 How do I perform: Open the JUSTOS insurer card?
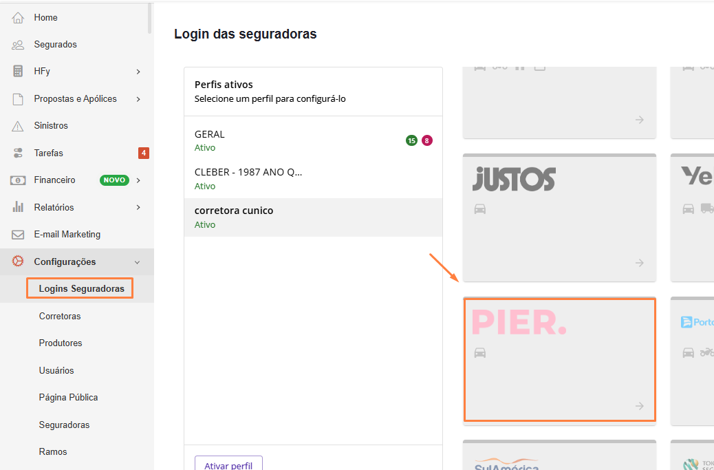coord(559,217)
